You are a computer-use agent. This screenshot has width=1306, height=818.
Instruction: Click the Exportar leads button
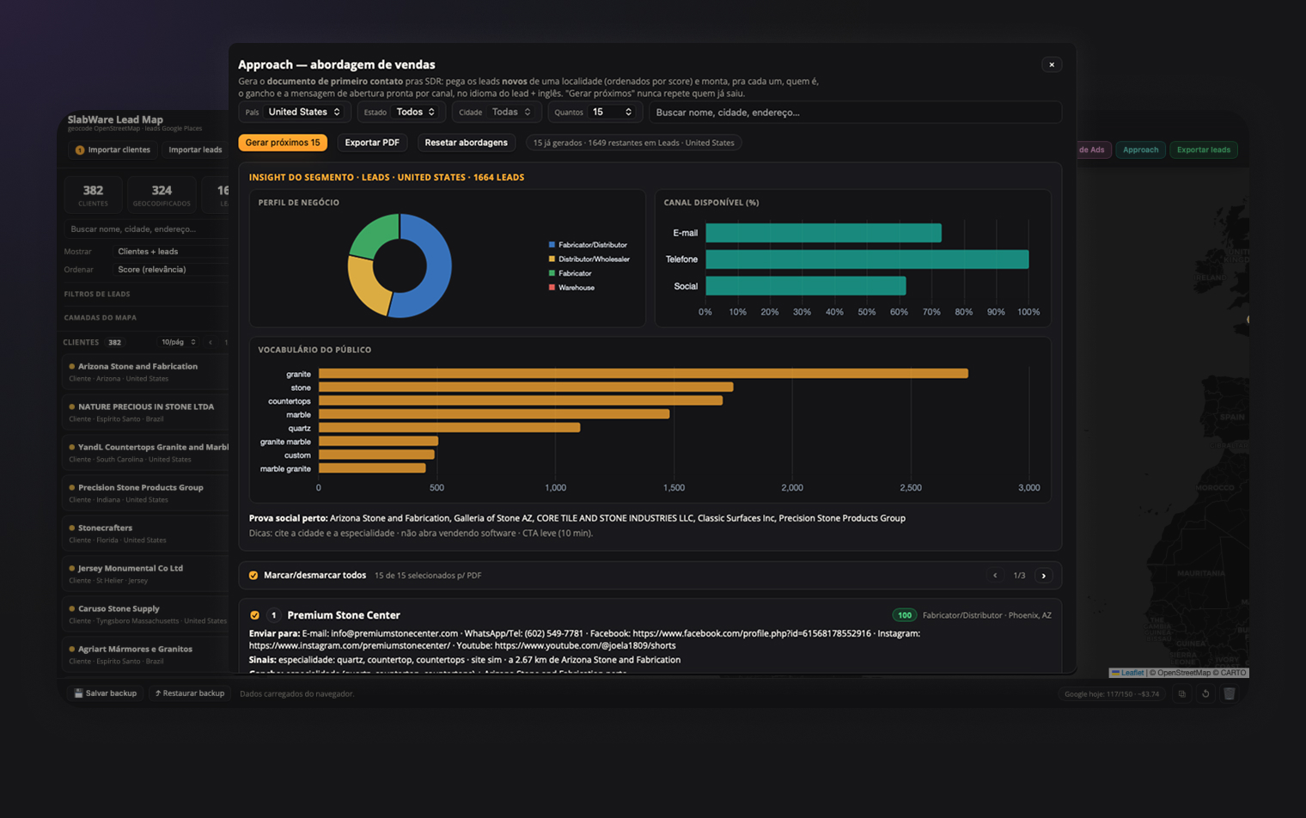click(1203, 150)
